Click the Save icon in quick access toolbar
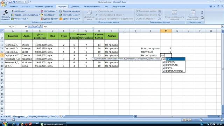The width and height of the screenshot is (224, 126). point(10,2)
